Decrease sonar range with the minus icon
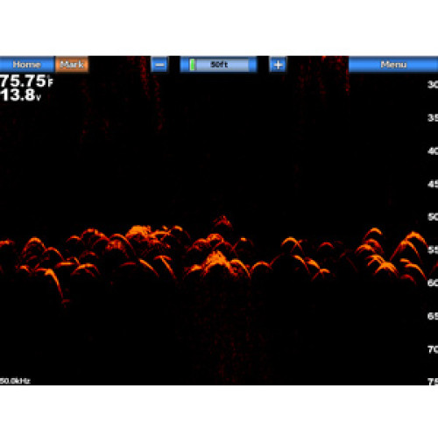 [159, 65]
